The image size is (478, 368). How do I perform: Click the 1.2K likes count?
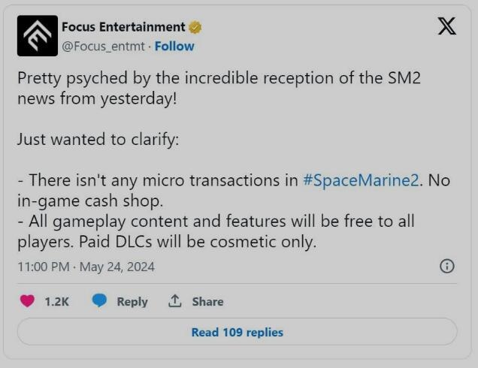(56, 302)
